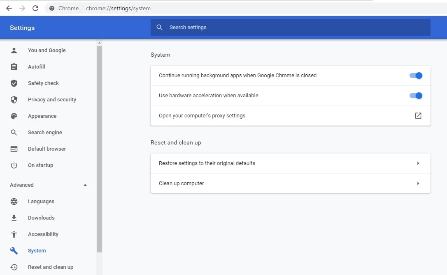The width and height of the screenshot is (447, 275).
Task: Click the Advanced section label
Action: [22, 185]
